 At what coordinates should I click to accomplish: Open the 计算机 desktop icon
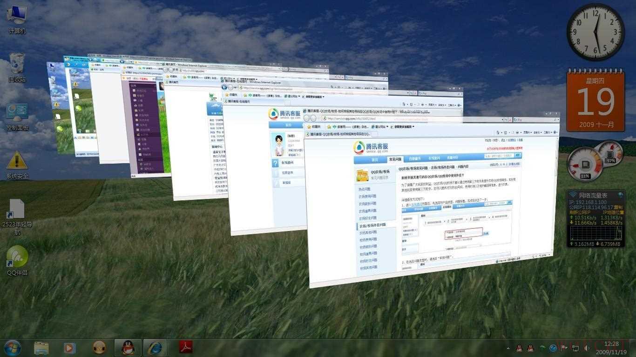coord(17,18)
